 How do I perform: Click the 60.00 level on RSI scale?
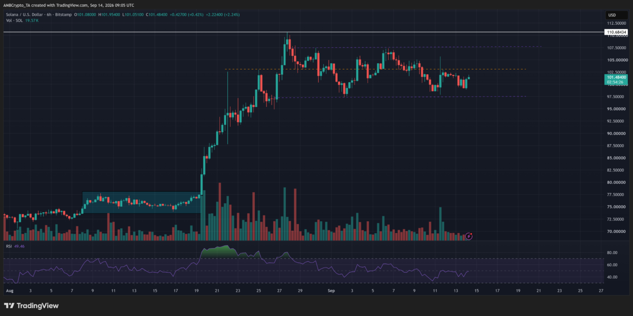tap(612, 265)
